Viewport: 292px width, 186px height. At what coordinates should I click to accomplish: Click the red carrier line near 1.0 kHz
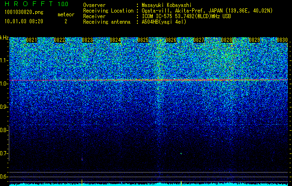pos(149,80)
